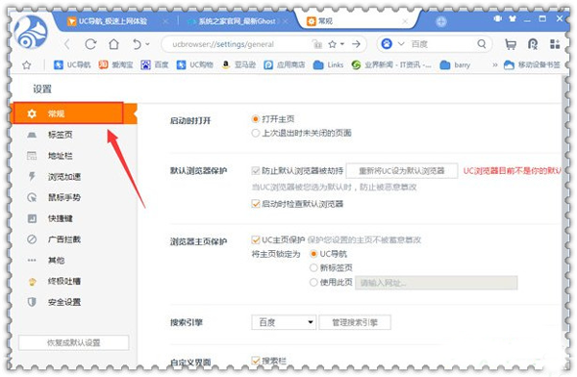Image resolution: width=577 pixels, height=377 pixels.
Task: Toggle 防止默认浏览器被劫持 checkbox
Action: tap(256, 170)
